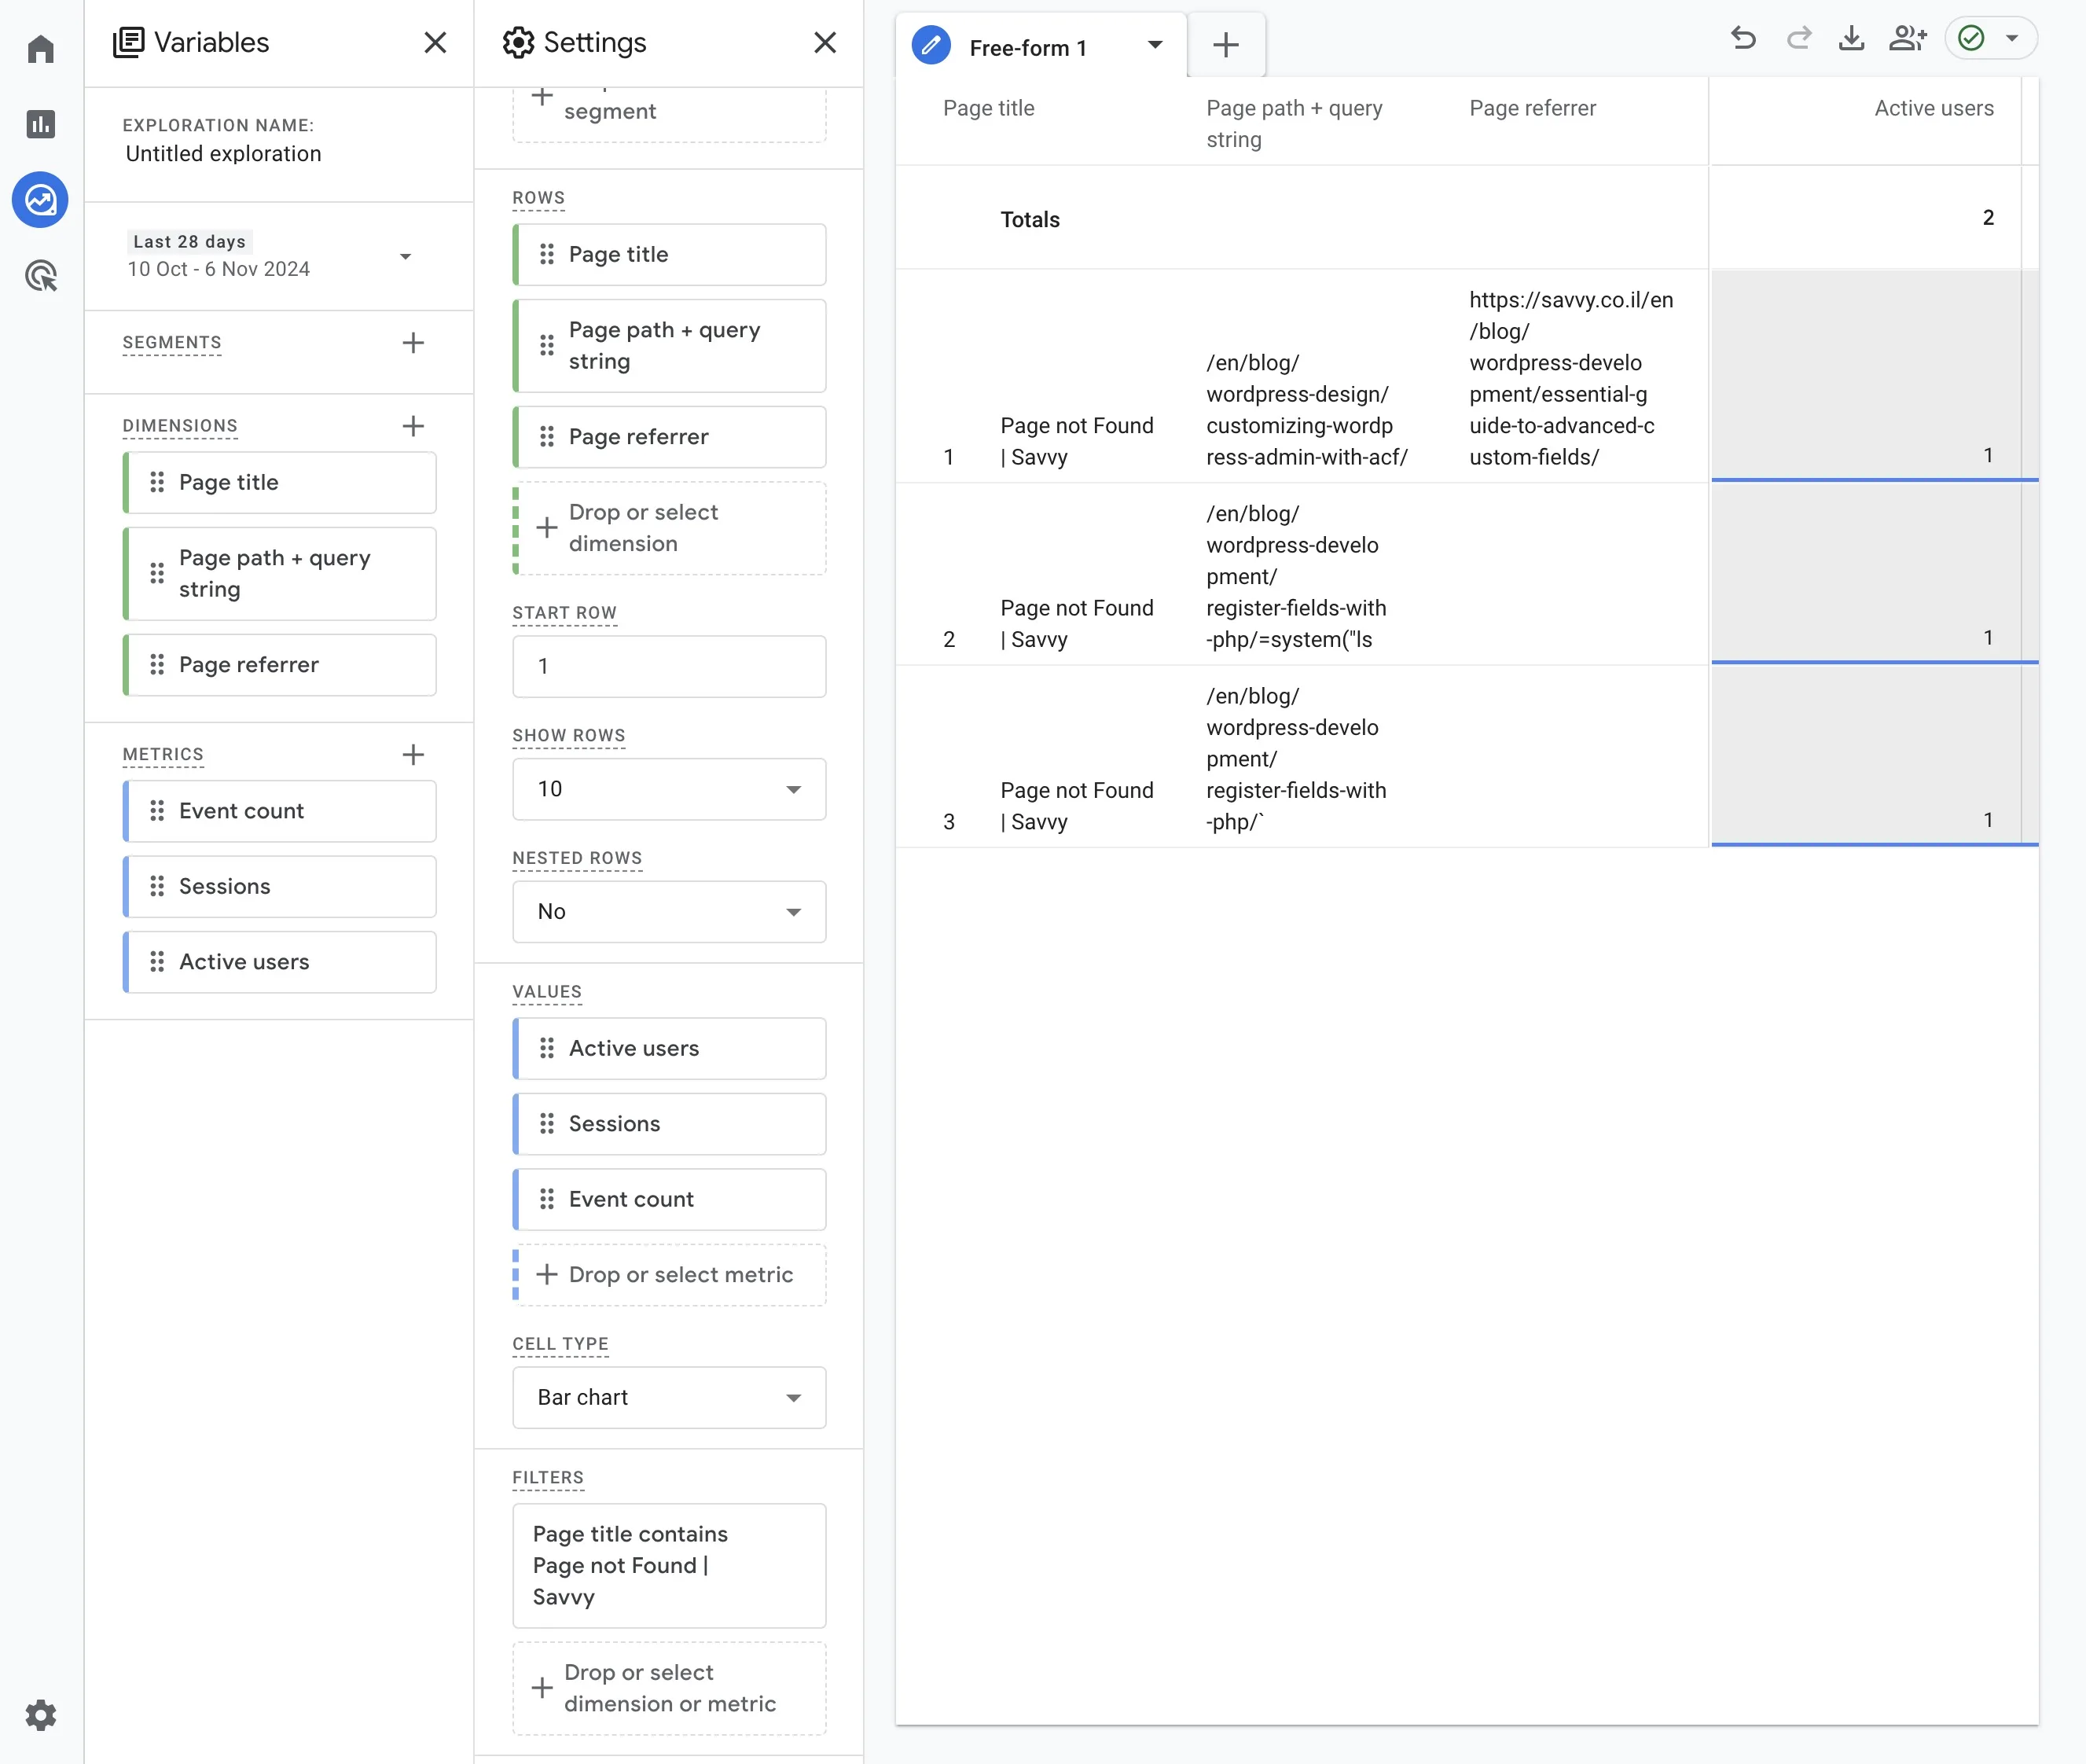Add a new exploration tab
Image resolution: width=2086 pixels, height=1764 pixels.
(1226, 45)
